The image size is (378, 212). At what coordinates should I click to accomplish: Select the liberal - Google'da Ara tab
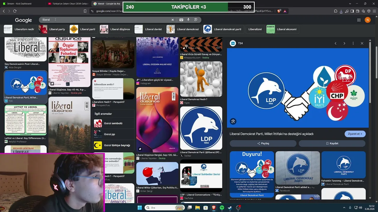tap(107, 4)
